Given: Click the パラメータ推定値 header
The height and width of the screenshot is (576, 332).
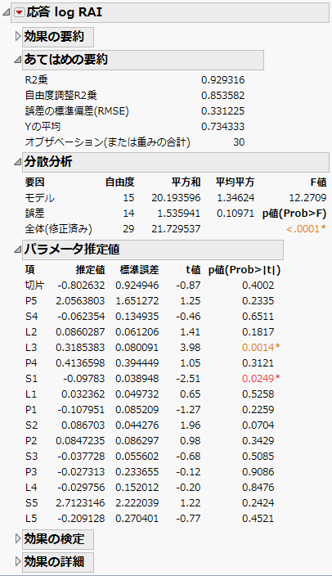Looking at the screenshot, I should (x=153, y=250).
